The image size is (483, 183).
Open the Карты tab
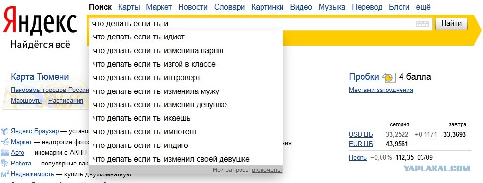coord(129,7)
